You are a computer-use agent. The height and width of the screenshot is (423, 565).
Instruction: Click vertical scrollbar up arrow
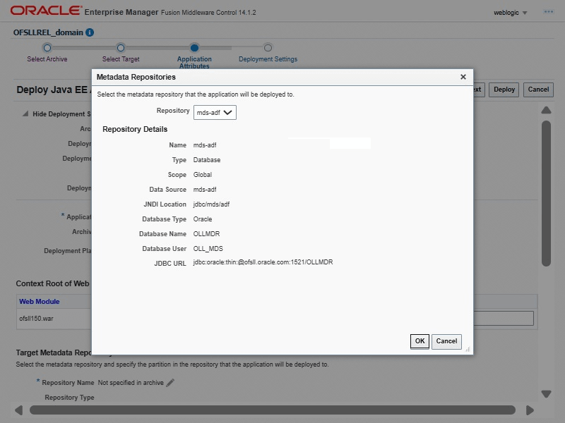[x=546, y=110]
